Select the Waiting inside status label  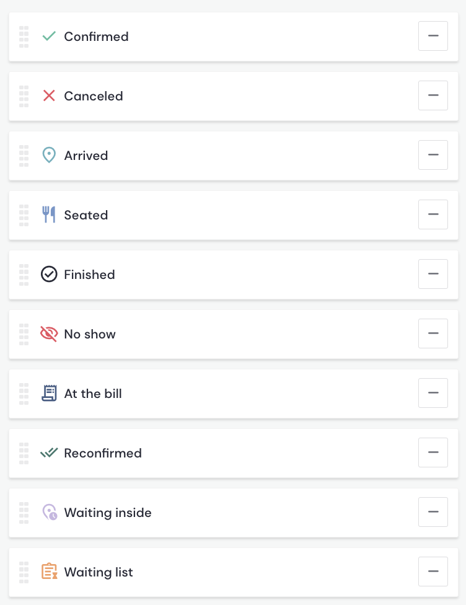click(108, 513)
